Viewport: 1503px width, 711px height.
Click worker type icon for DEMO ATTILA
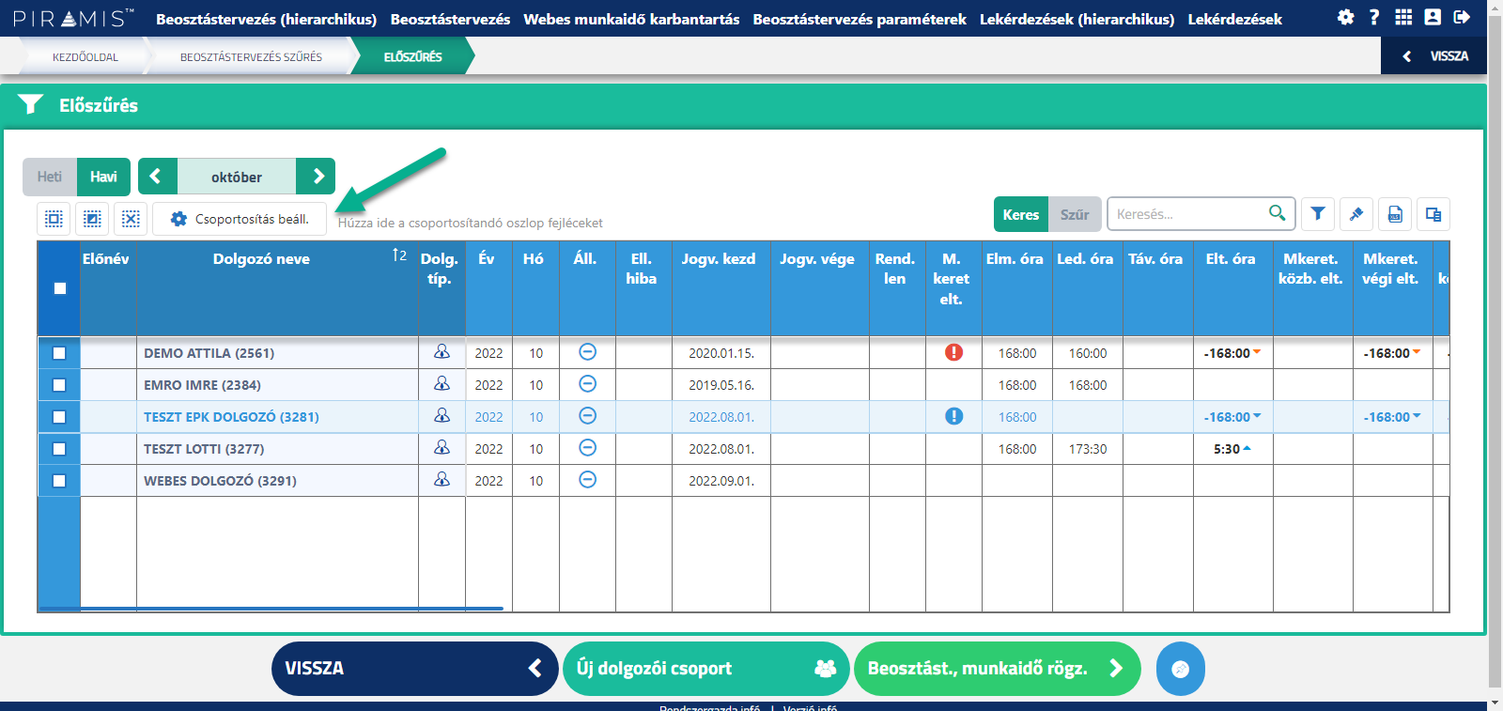click(442, 352)
